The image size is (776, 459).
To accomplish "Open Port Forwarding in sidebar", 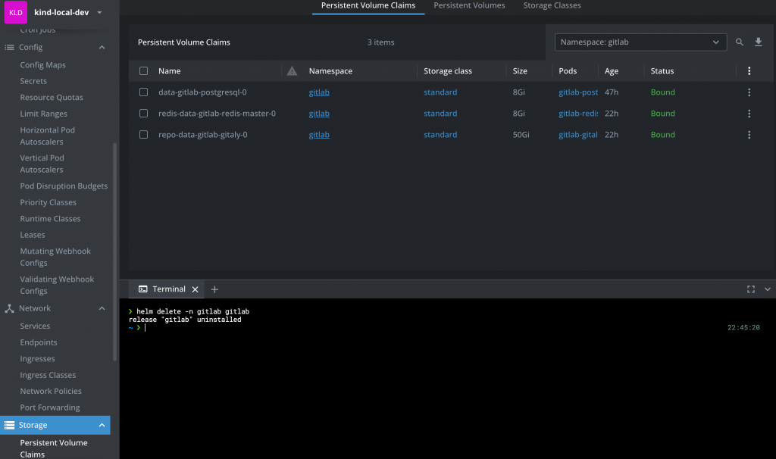I will 50,407.
